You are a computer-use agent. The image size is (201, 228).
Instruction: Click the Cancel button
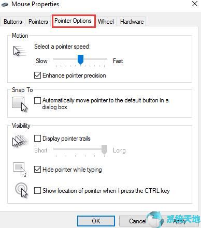coord(138,221)
